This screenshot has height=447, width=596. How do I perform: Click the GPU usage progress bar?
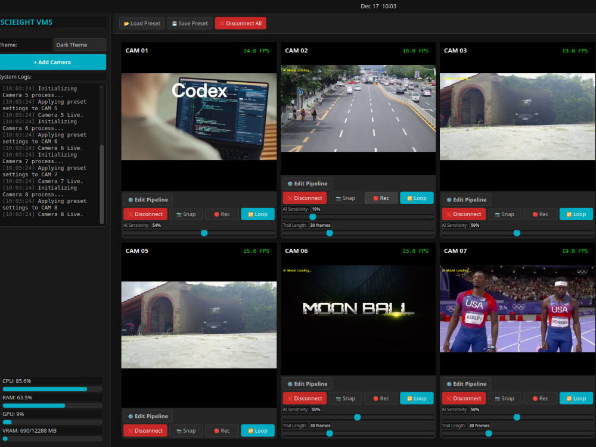coord(52,422)
